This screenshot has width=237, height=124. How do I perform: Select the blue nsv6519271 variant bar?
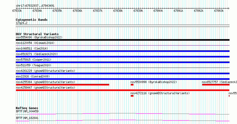122,57
